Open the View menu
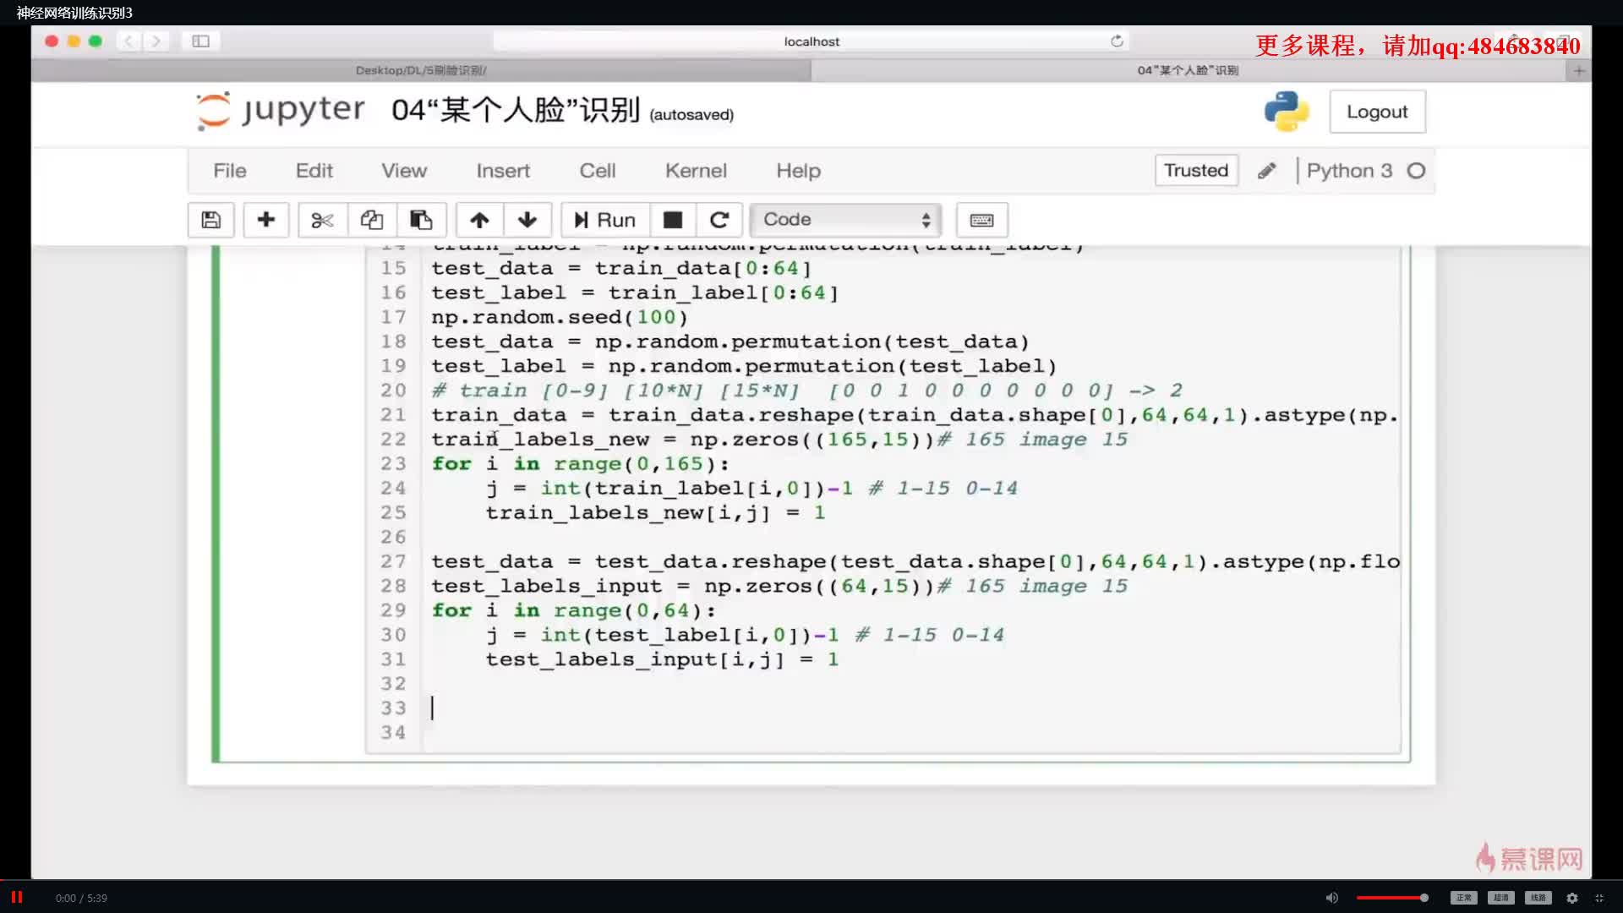1623x913 pixels. [404, 171]
